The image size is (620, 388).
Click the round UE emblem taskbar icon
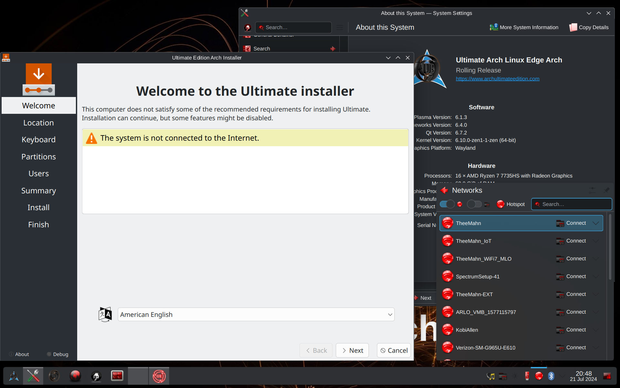(54, 376)
